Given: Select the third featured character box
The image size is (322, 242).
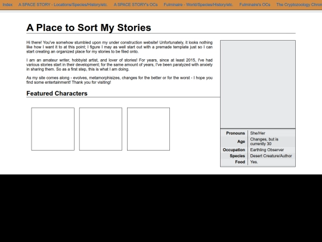Looking at the screenshot, I should [x=148, y=129].
